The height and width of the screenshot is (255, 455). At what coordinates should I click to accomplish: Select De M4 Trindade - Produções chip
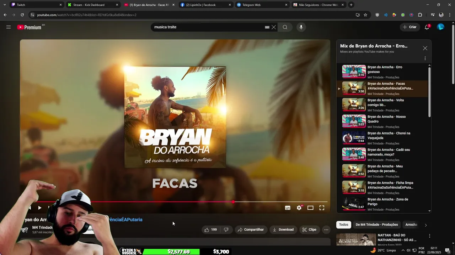tap(377, 225)
